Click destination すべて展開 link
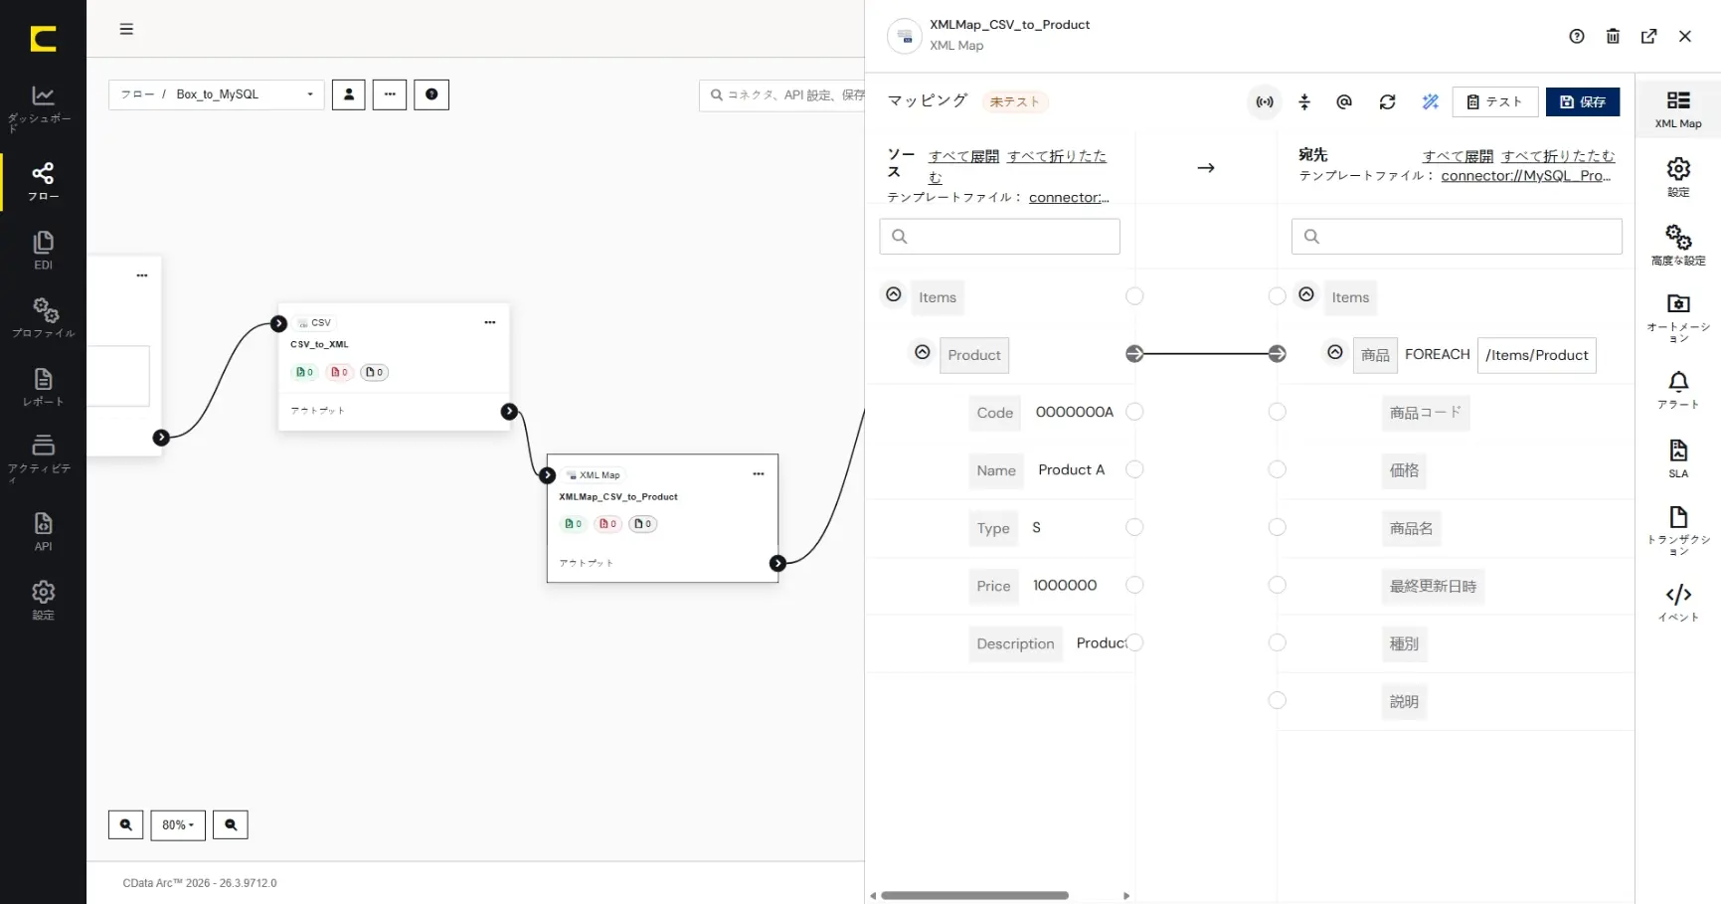The height and width of the screenshot is (904, 1721). (1458, 156)
